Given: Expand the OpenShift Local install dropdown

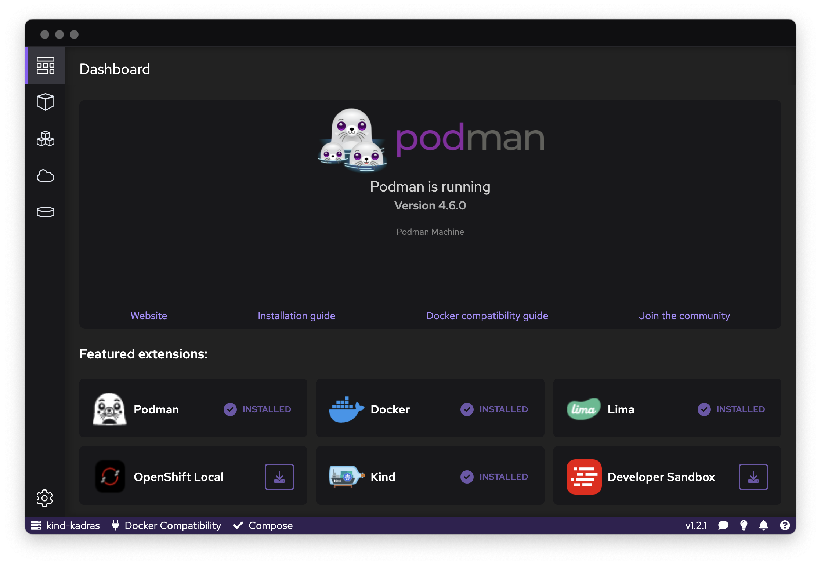Looking at the screenshot, I should (x=279, y=477).
